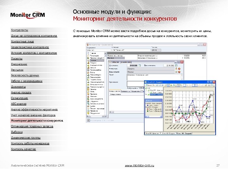The height and width of the screenshot is (171, 228).
Task: Toggle the third, indented checkbox in the report tree
Action: (x=151, y=92)
